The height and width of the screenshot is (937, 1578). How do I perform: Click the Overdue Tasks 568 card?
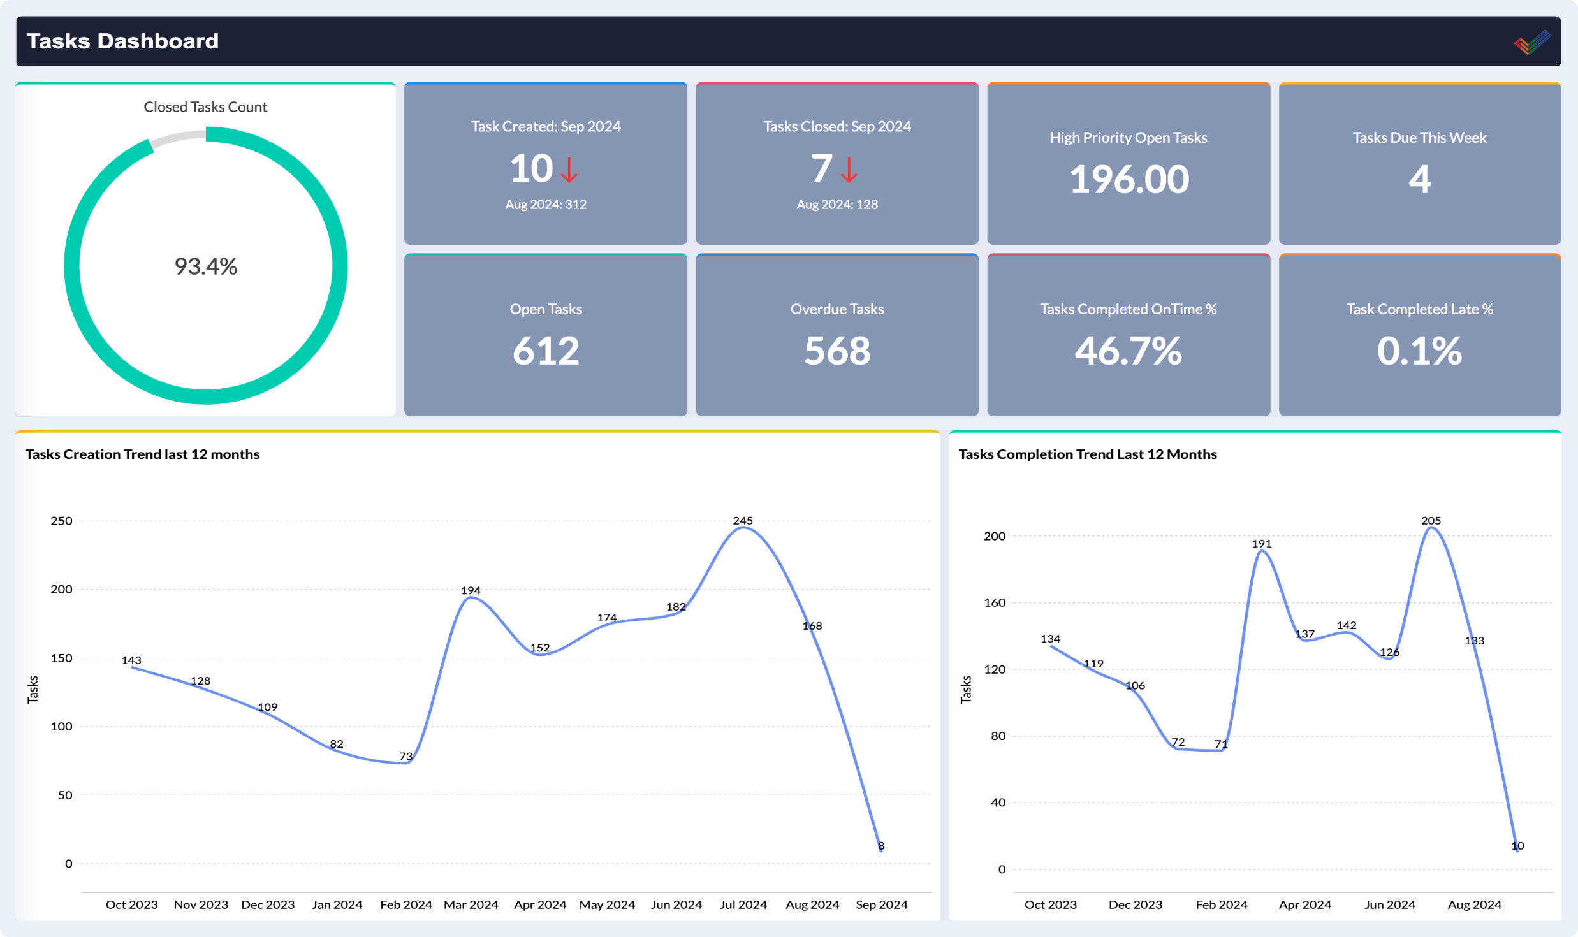click(836, 335)
